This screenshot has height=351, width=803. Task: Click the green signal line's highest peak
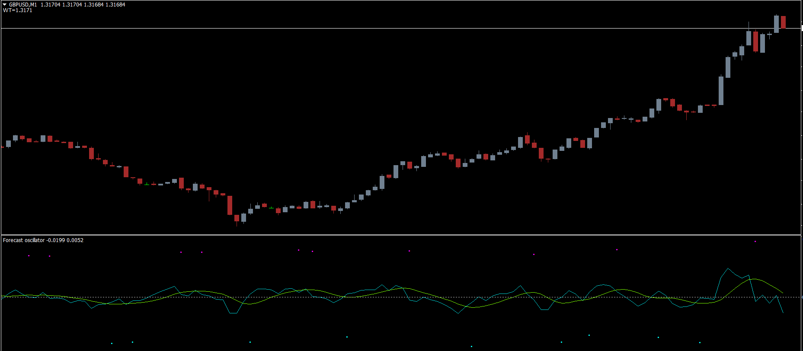point(754,279)
